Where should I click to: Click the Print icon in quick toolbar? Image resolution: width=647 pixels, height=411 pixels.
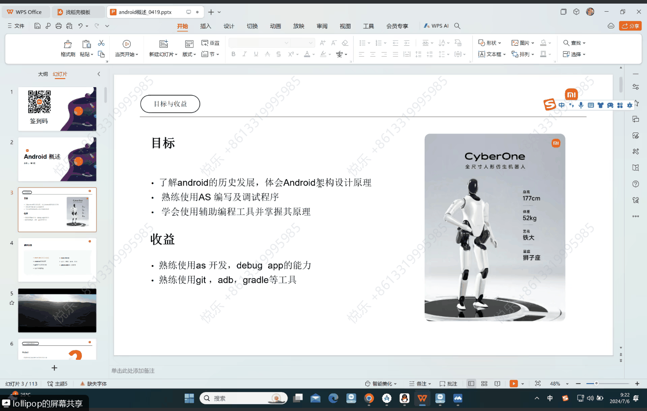pos(58,26)
